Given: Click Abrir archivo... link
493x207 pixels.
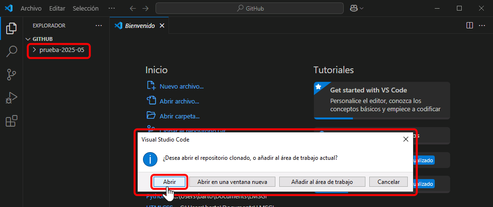Looking at the screenshot, I should point(179,101).
